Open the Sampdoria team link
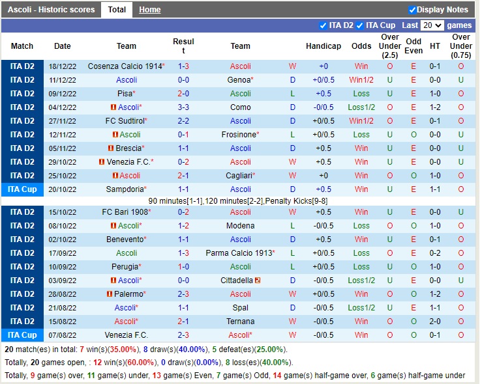This screenshot has width=480, height=384. click(x=125, y=189)
